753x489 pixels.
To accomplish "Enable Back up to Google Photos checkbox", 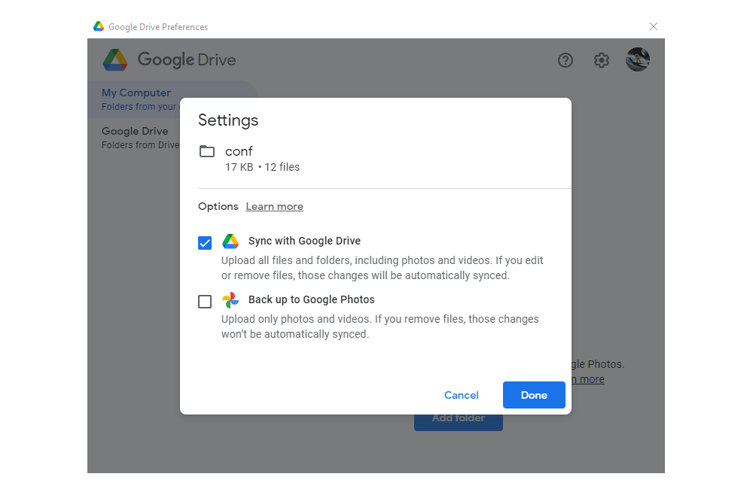I will [x=205, y=302].
